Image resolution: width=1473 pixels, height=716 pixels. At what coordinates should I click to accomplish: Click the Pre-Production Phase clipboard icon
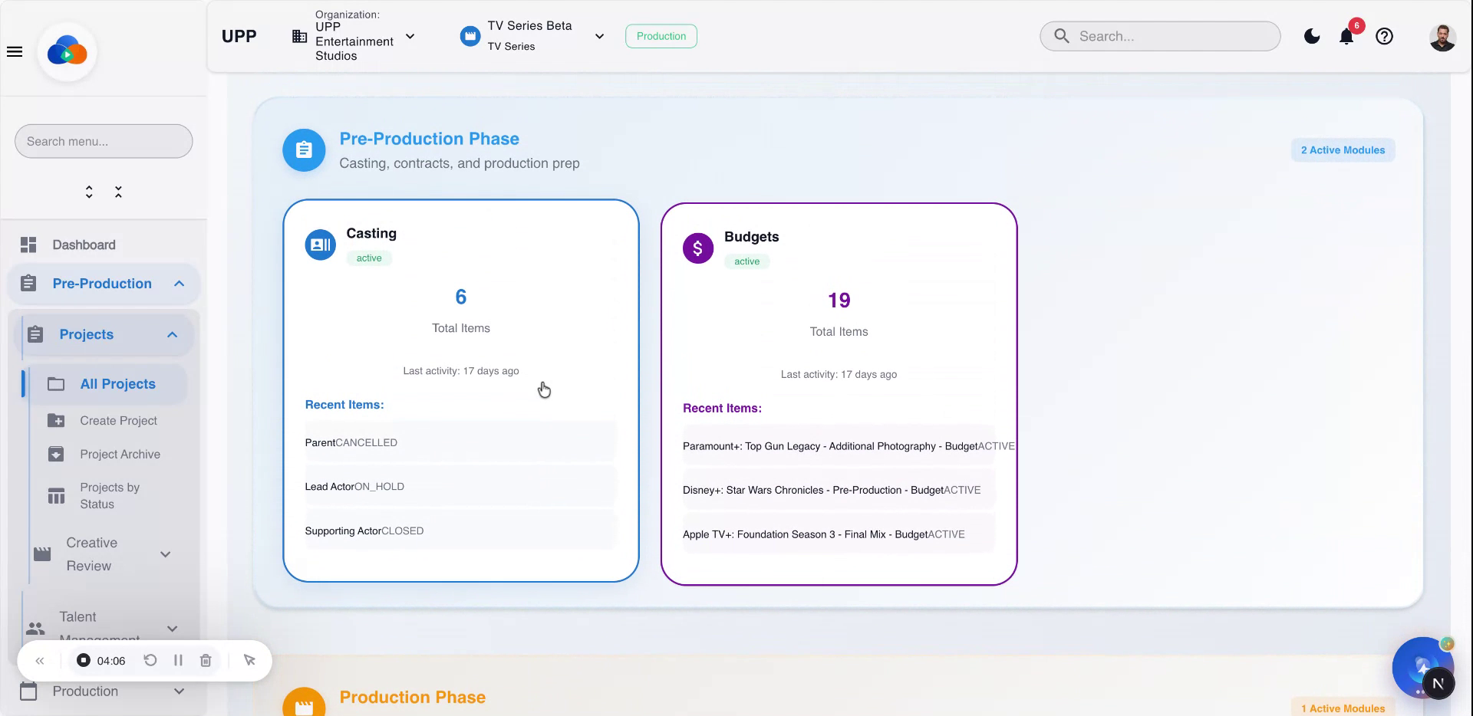click(304, 150)
